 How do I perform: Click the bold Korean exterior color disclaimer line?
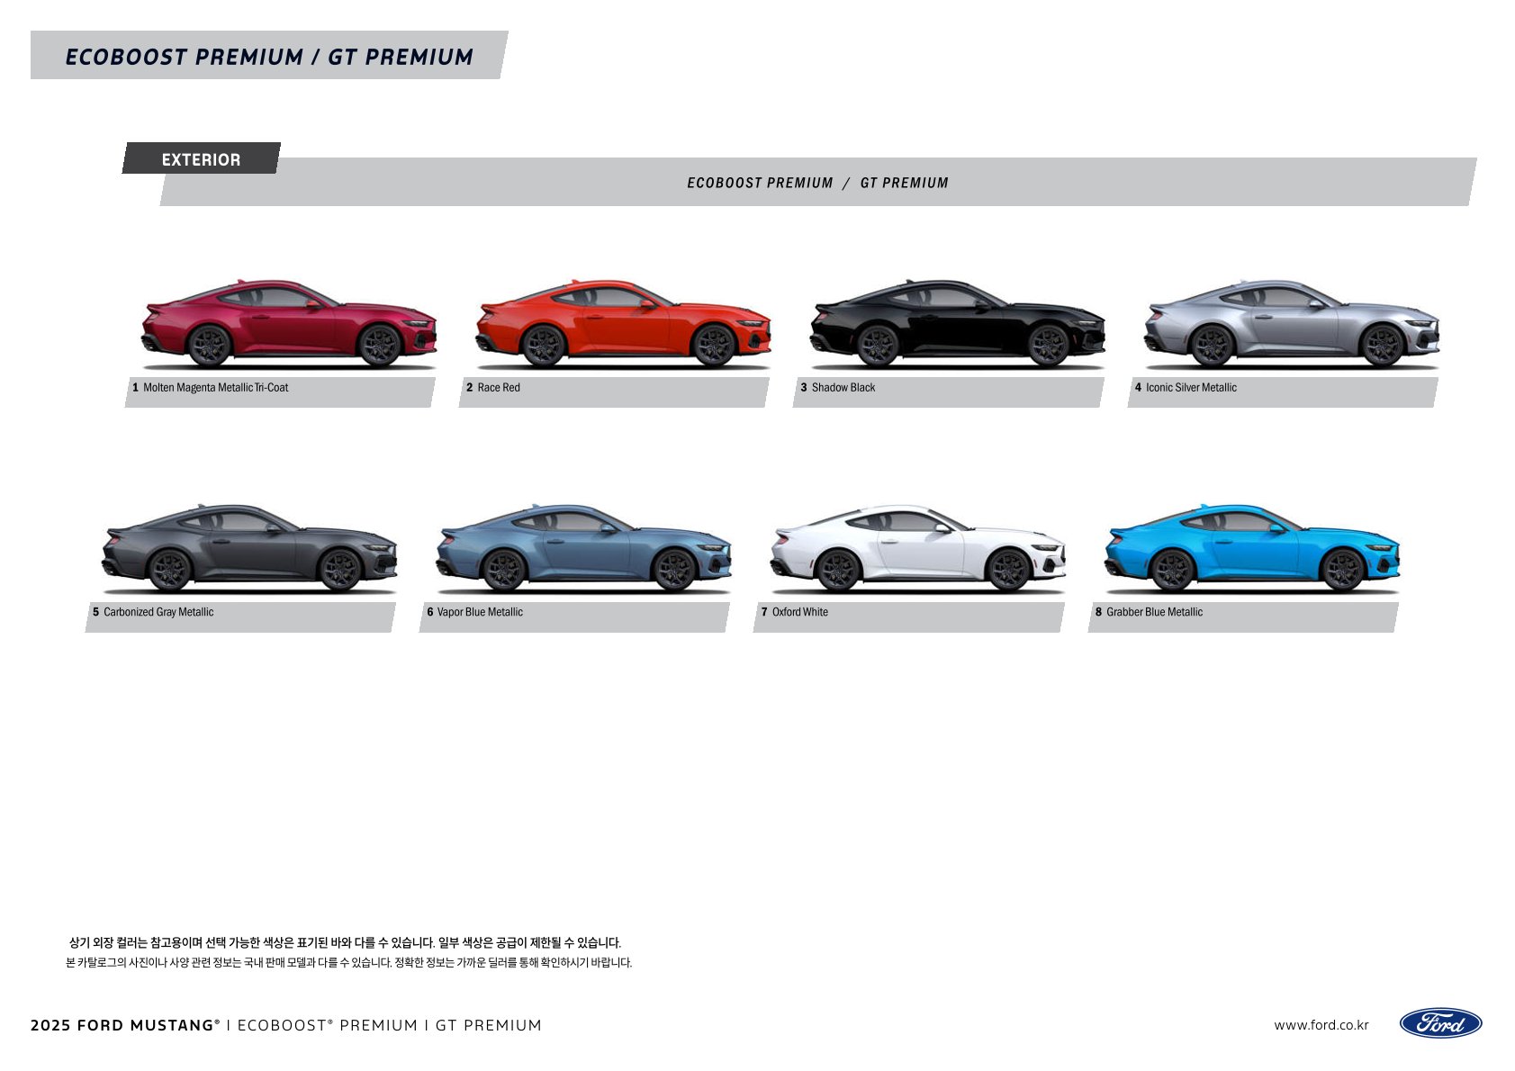pos(345,943)
